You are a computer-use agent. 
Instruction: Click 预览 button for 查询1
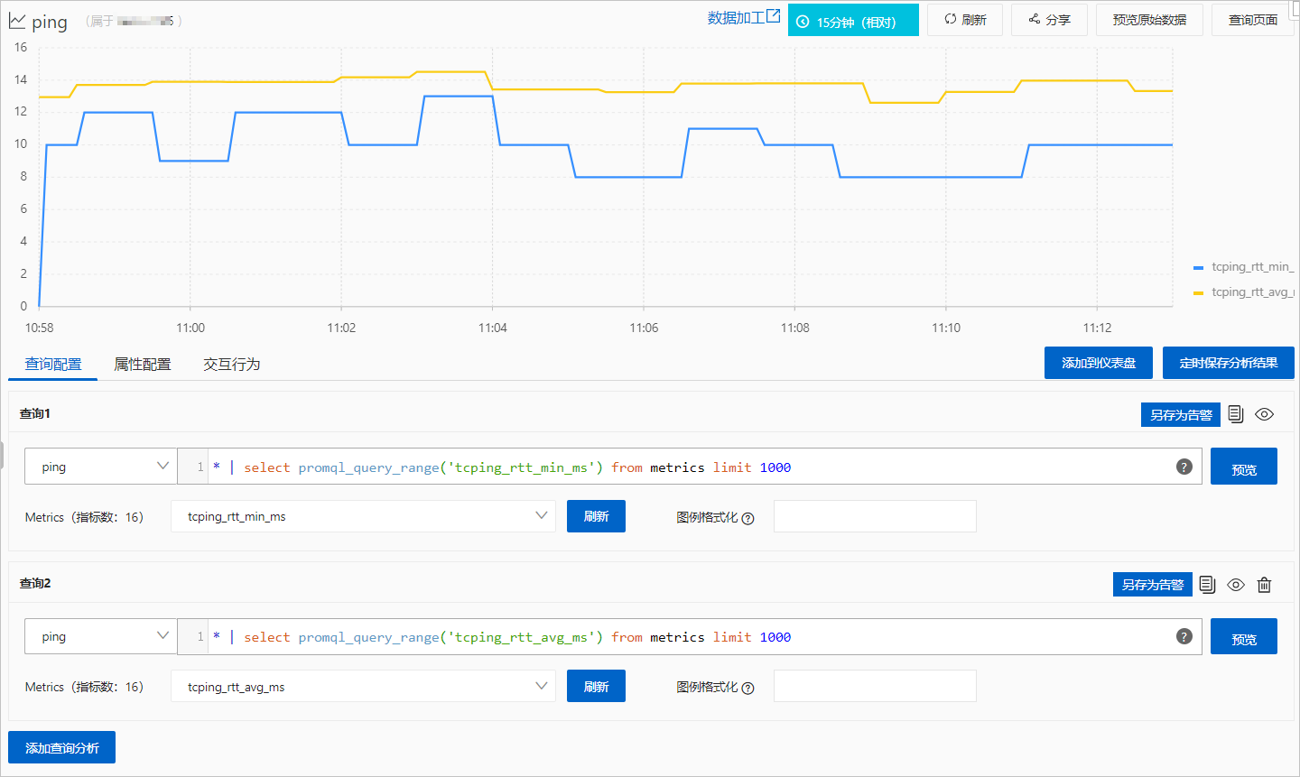[x=1244, y=467]
